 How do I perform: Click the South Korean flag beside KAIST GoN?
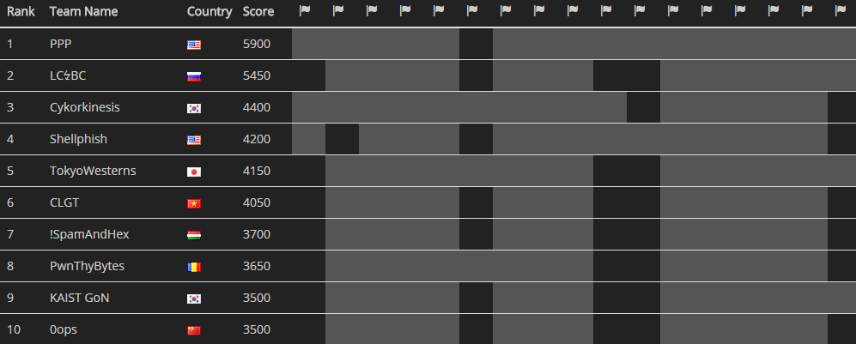pyautogui.click(x=194, y=299)
